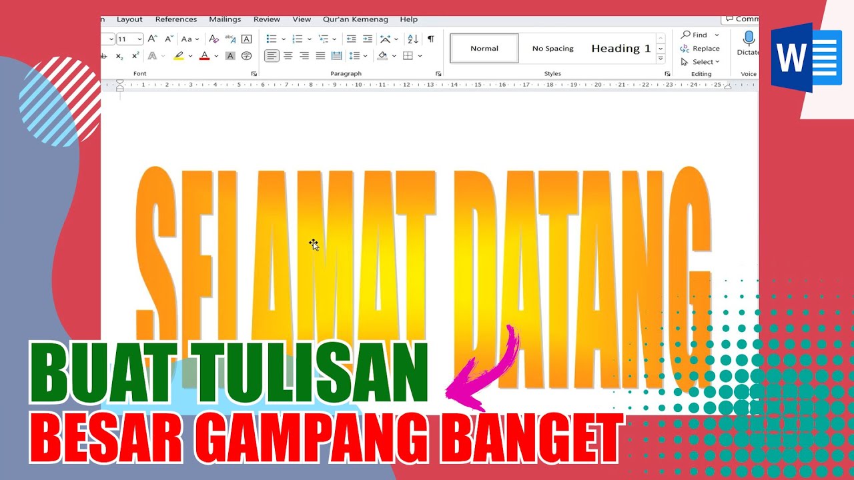This screenshot has width=854, height=480.
Task: Open the enclose characters tool
Action: (x=246, y=56)
